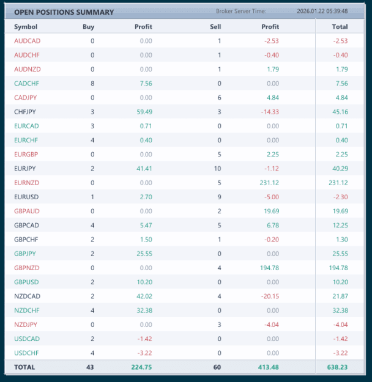Click CHFJPY buy profit 59.49
372x382 pixels.
pyautogui.click(x=144, y=112)
